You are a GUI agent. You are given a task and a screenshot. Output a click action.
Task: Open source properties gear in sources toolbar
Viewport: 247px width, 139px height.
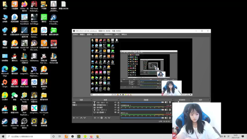(102, 118)
